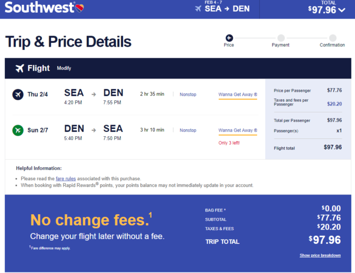Open Nonstop details for the Thu 2/4 flight
This screenshot has height=273, width=355.
[x=188, y=94]
